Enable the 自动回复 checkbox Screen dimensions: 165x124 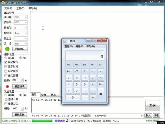6,76
